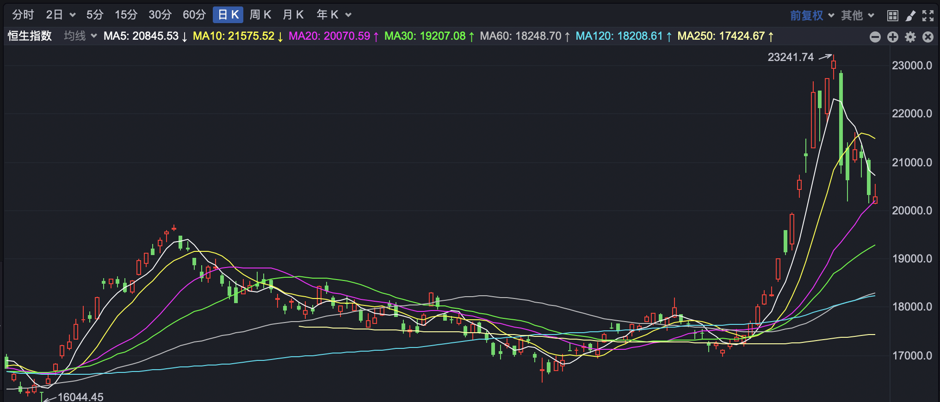The image size is (940, 402).
Task: Click the MA5: 20845.53 value
Action: pyautogui.click(x=145, y=36)
